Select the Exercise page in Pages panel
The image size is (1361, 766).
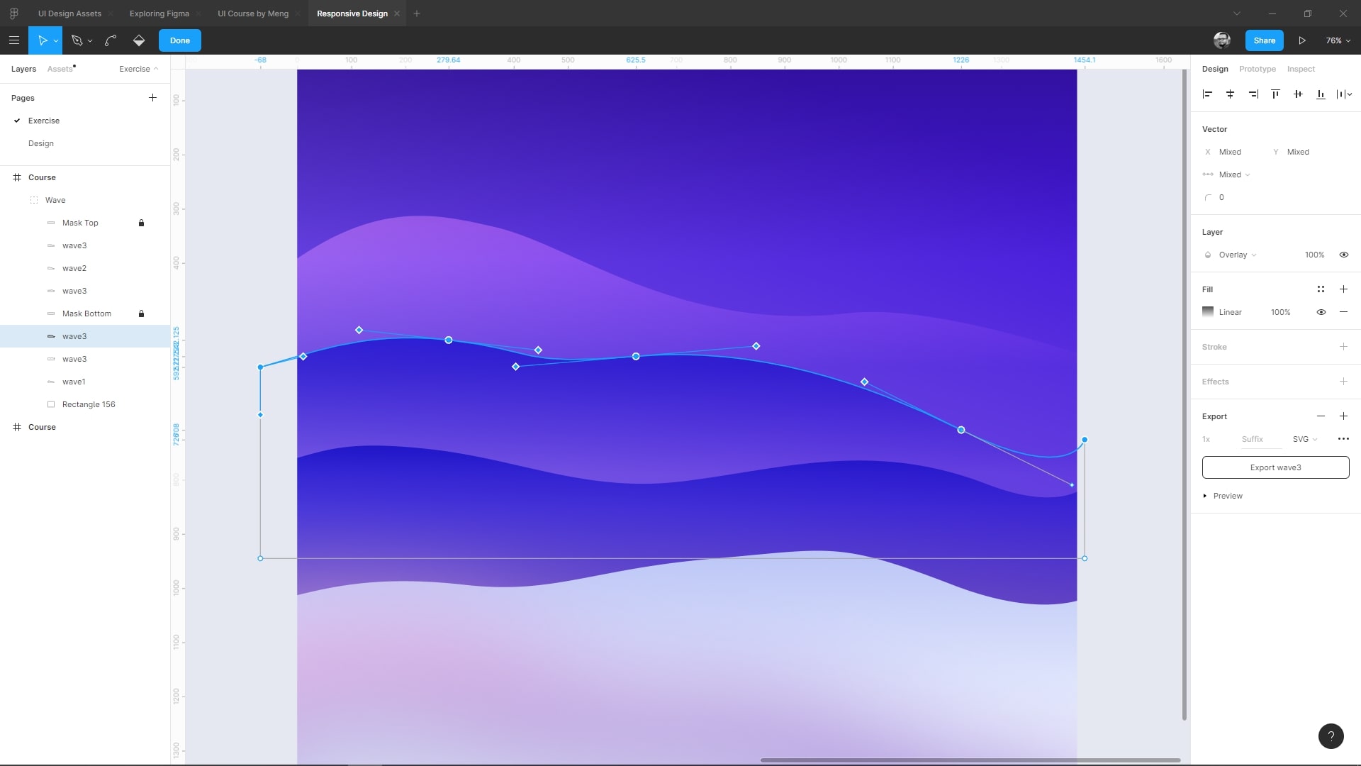tap(43, 120)
